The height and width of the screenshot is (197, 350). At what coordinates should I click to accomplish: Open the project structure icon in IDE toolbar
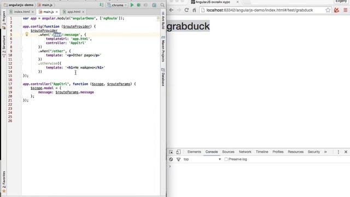pyautogui.click(x=154, y=5)
